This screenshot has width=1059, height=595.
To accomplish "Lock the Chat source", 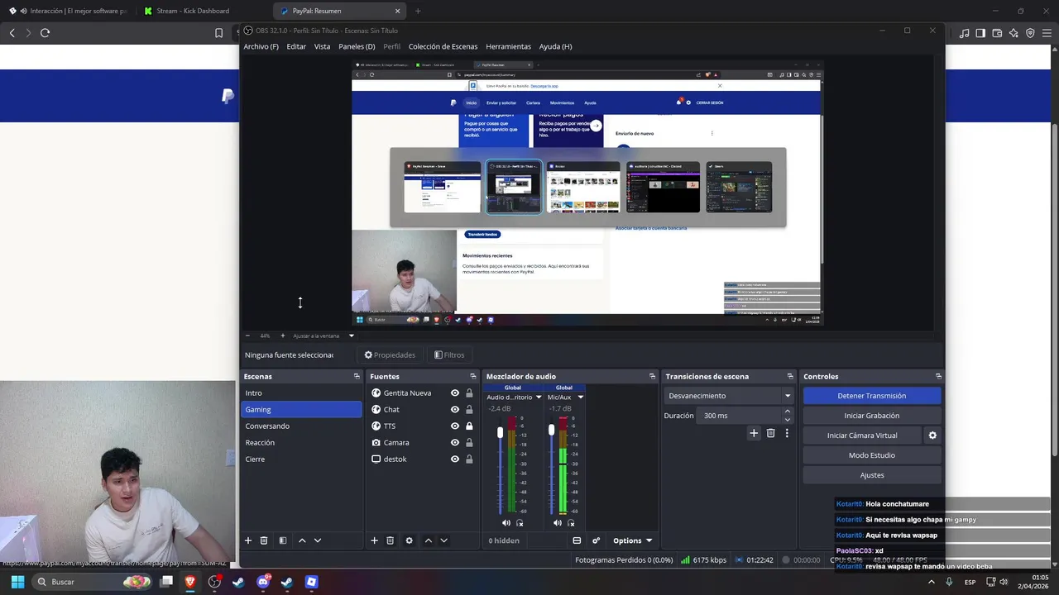I will click(469, 409).
